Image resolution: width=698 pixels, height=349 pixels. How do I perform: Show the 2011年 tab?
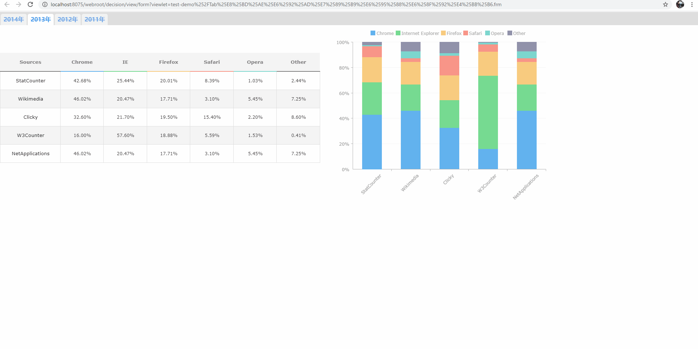tap(95, 19)
